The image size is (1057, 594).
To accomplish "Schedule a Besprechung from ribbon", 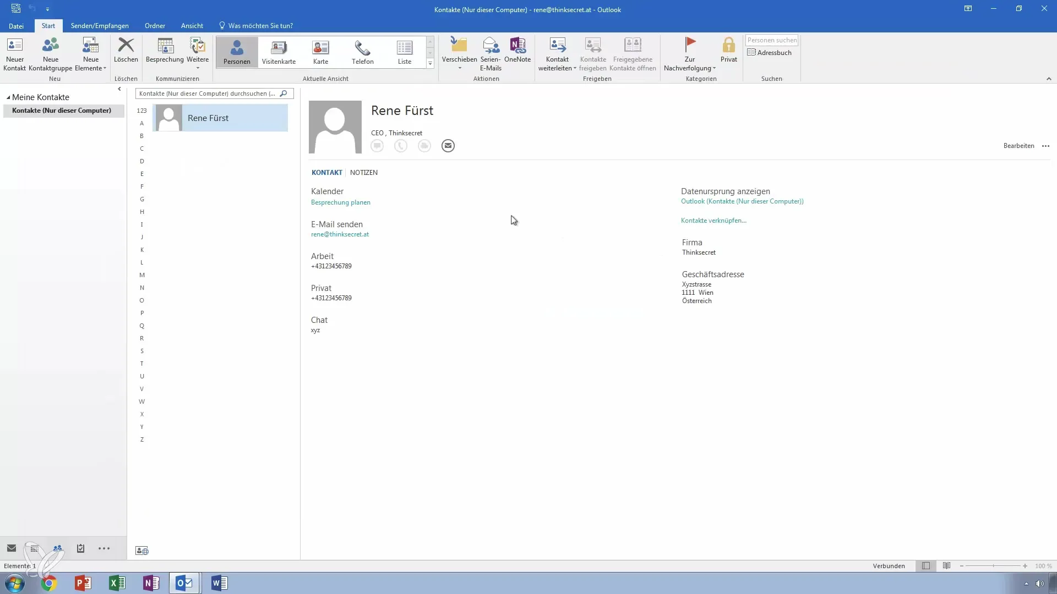I will click(x=165, y=50).
